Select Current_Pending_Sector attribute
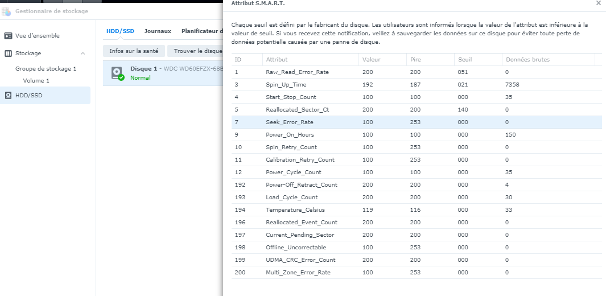The width and height of the screenshot is (606, 296). tap(300, 235)
